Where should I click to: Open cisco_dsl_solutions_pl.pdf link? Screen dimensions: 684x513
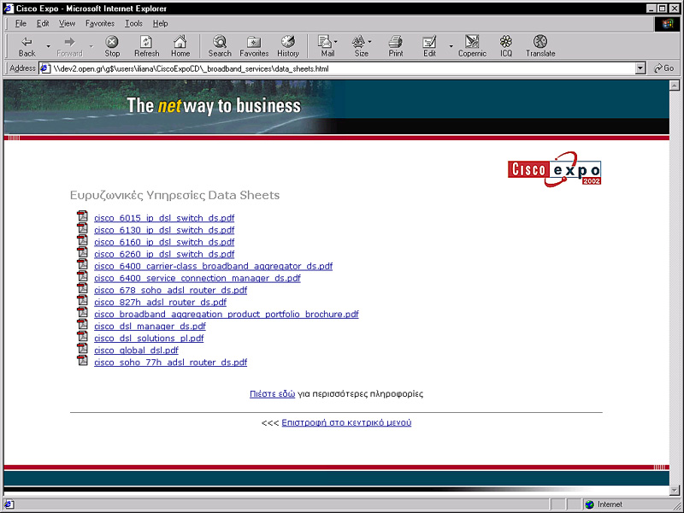tap(149, 338)
